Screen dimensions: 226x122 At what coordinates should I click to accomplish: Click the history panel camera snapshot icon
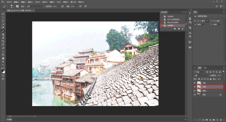pos(179,29)
